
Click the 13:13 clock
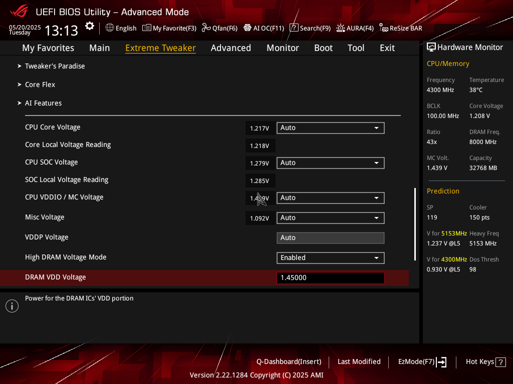(61, 30)
